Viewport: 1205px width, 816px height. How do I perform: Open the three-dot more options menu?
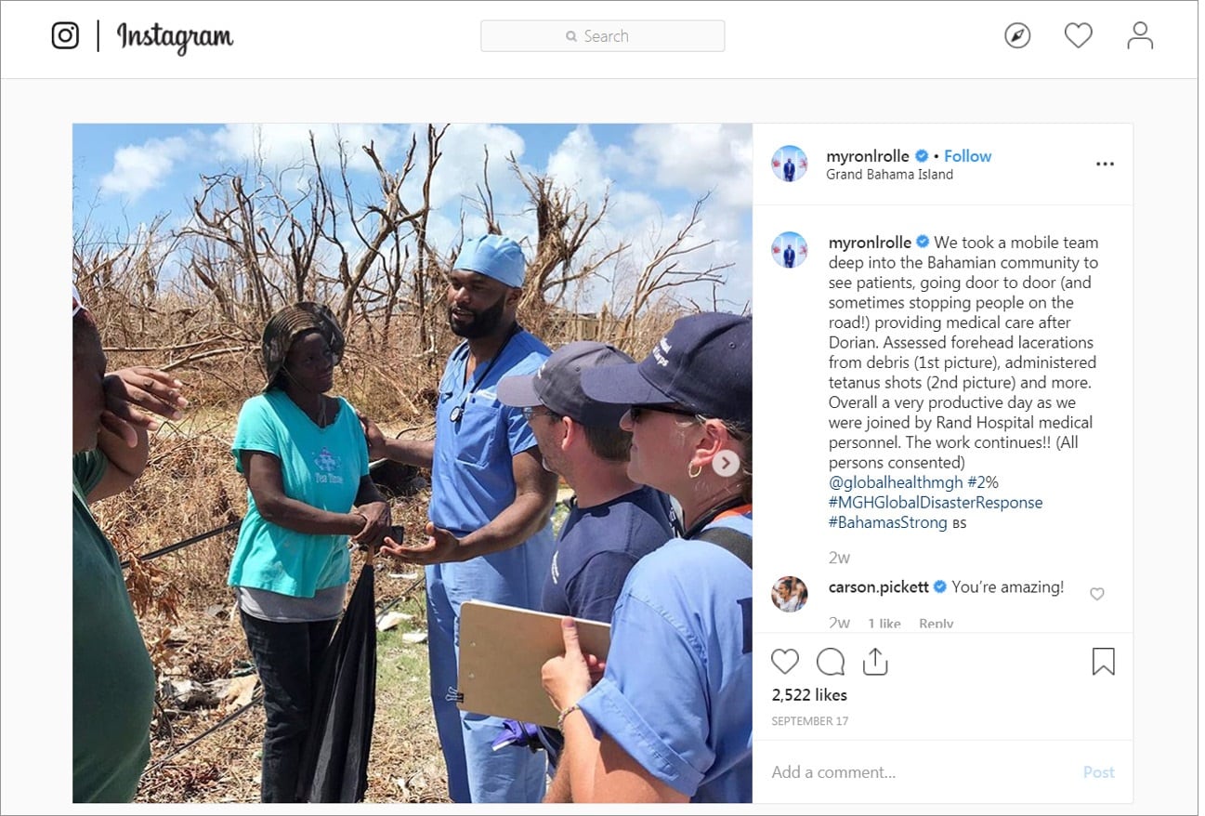[x=1105, y=165]
